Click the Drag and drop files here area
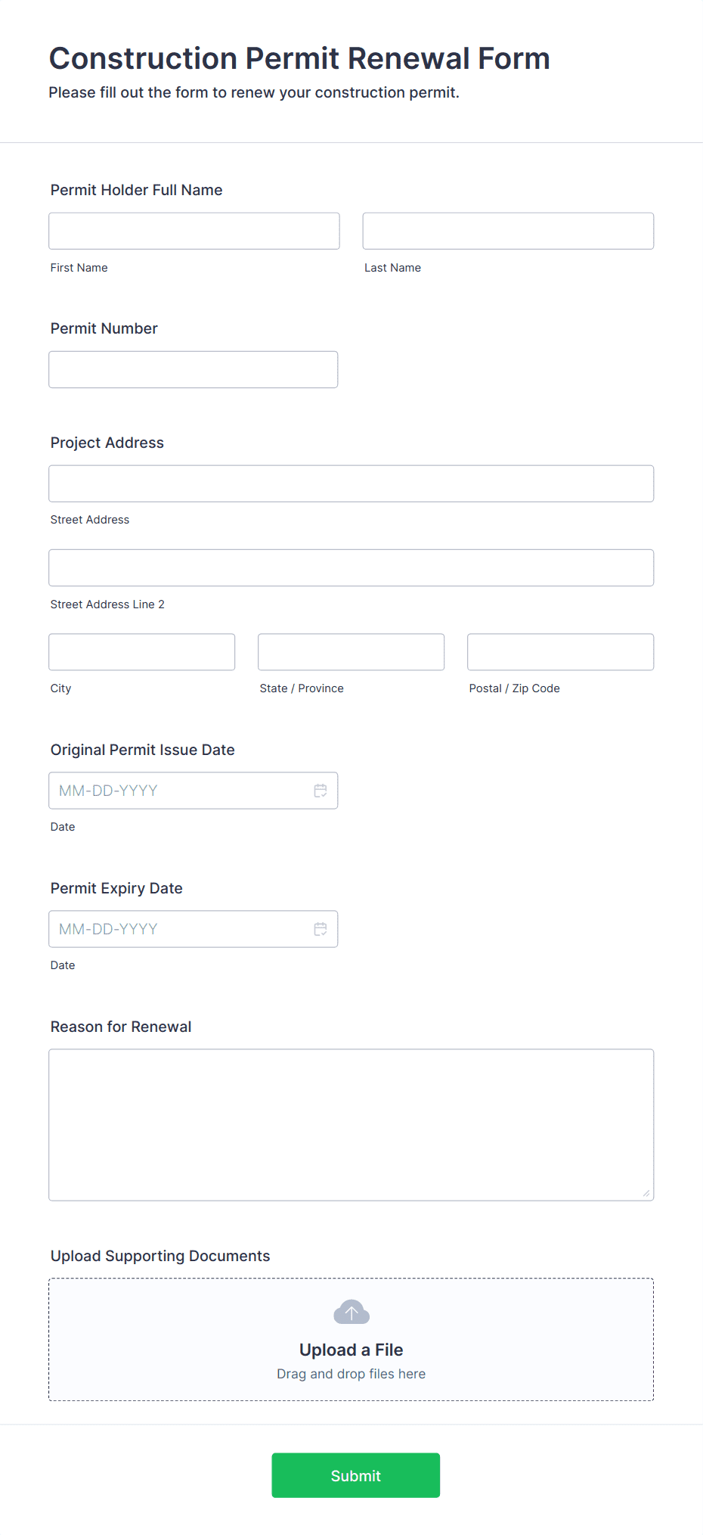Screen dimensions: 703x1535 (x=351, y=1374)
